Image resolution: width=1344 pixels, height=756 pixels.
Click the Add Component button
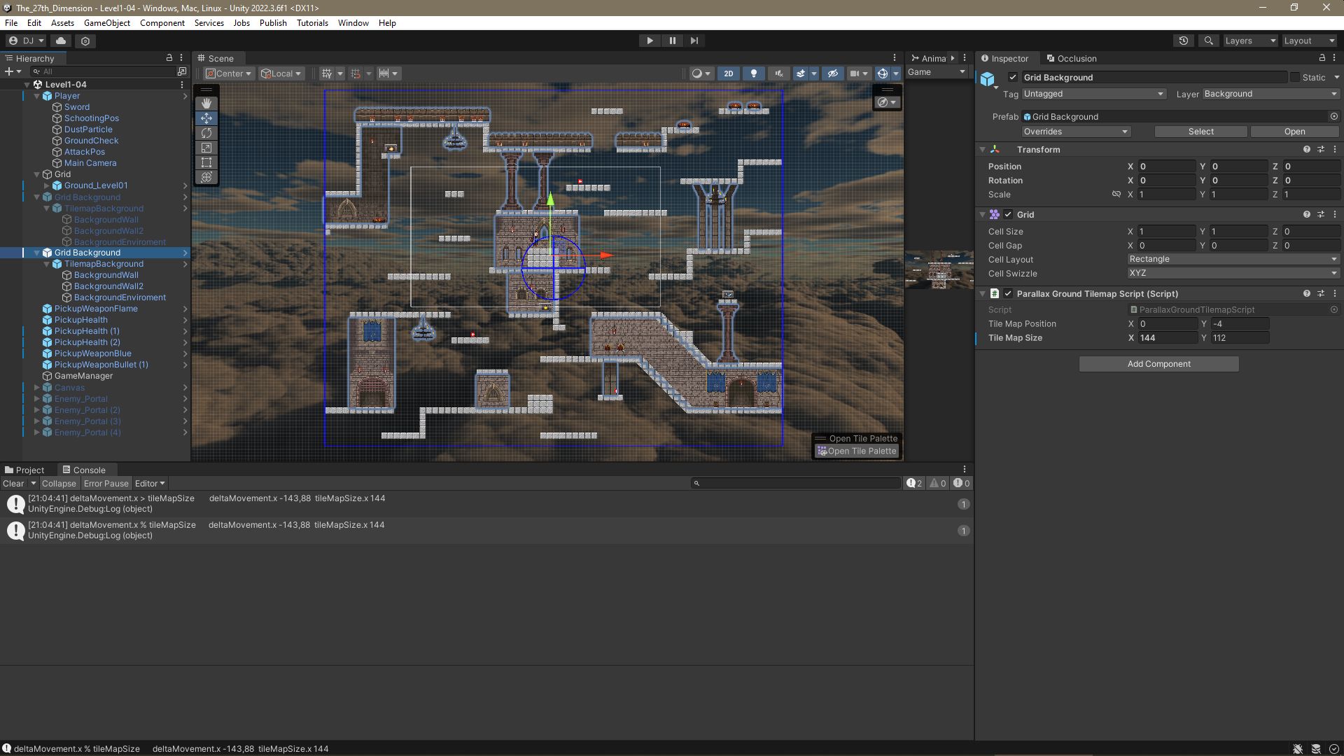[x=1158, y=363]
